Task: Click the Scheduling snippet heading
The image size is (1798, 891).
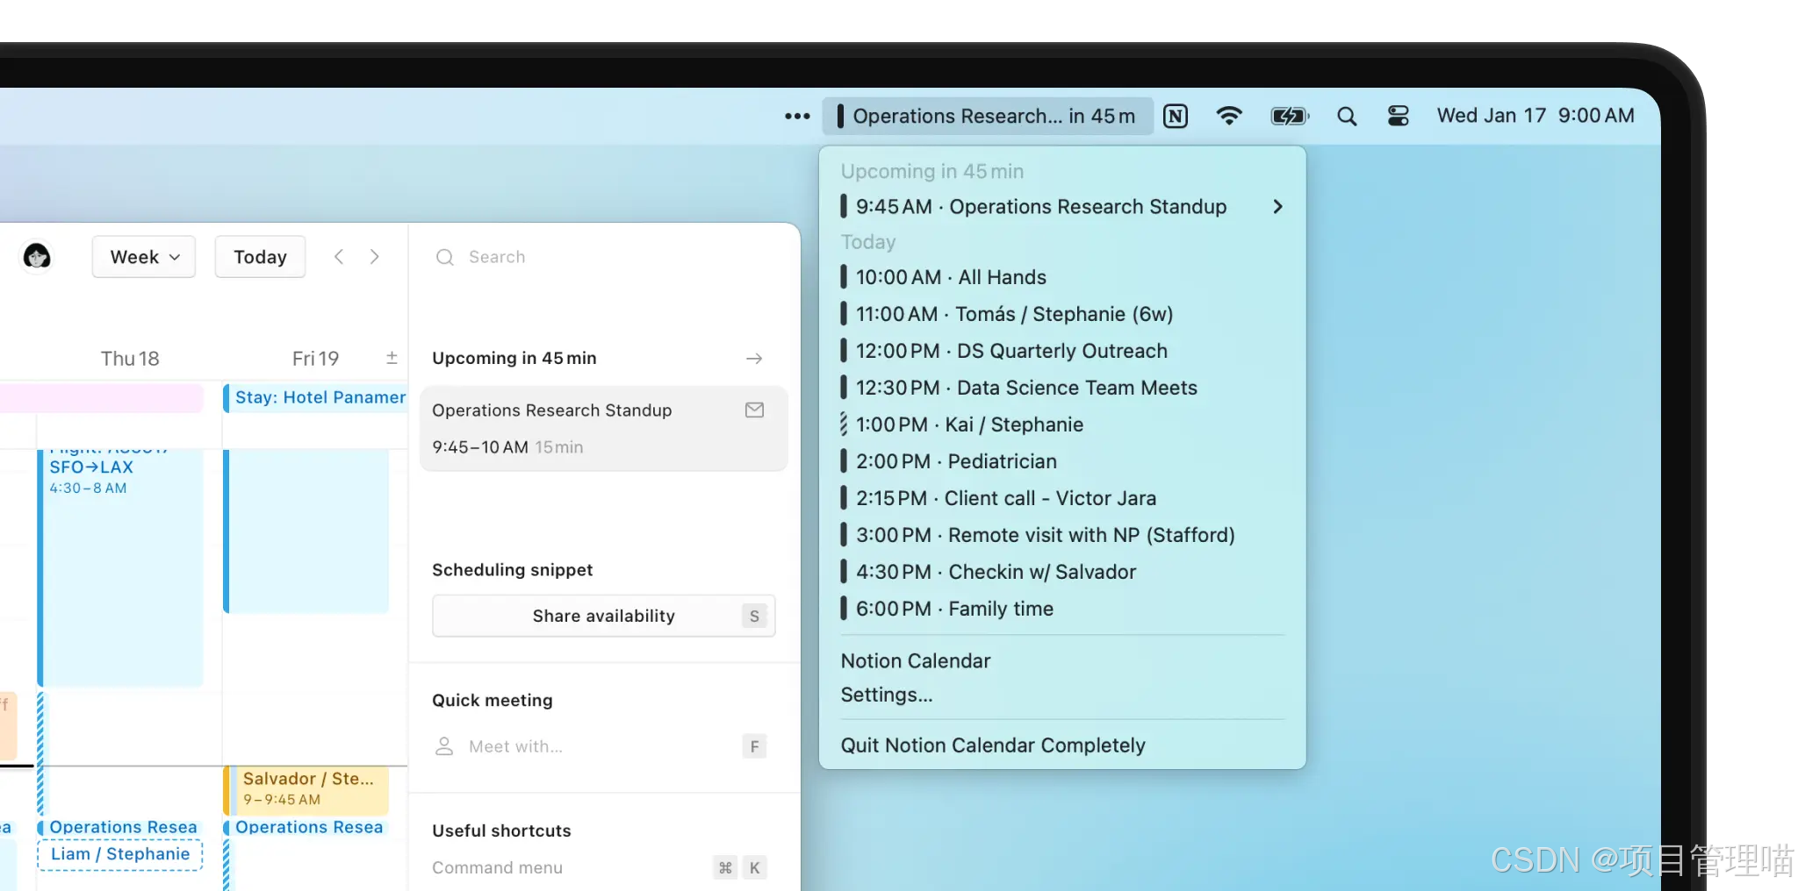Action: click(513, 570)
